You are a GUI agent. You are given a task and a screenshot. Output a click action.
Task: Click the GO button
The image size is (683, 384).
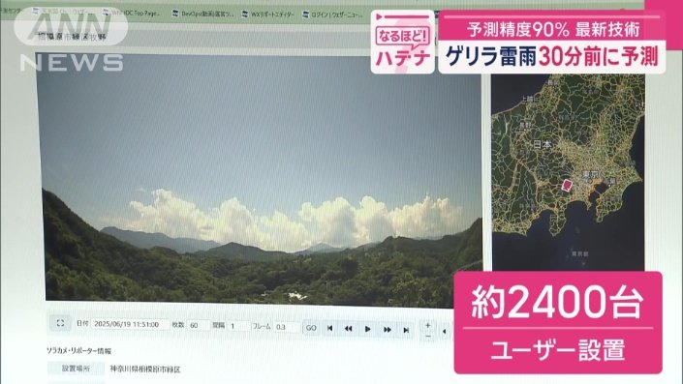tap(311, 328)
